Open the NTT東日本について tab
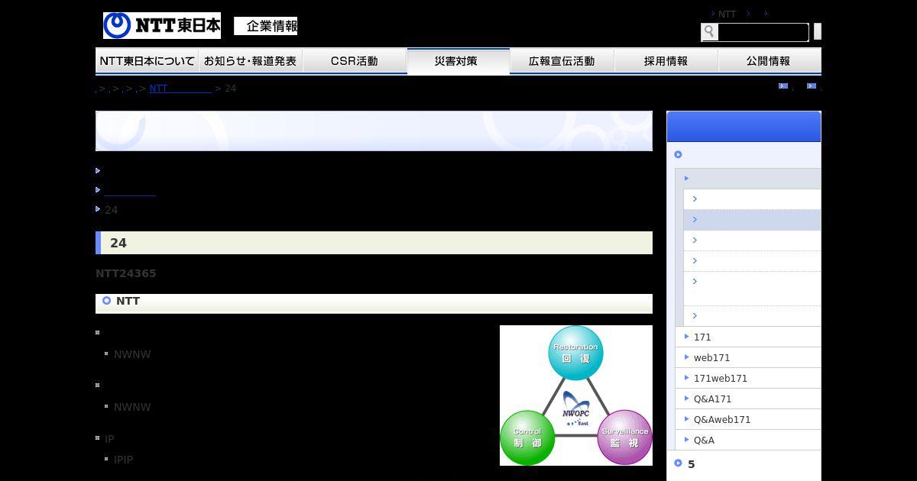The height and width of the screenshot is (481, 917). (147, 61)
